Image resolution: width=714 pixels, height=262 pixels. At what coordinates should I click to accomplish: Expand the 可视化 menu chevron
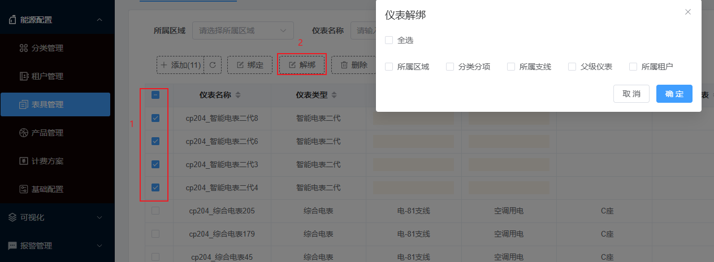tap(99, 217)
